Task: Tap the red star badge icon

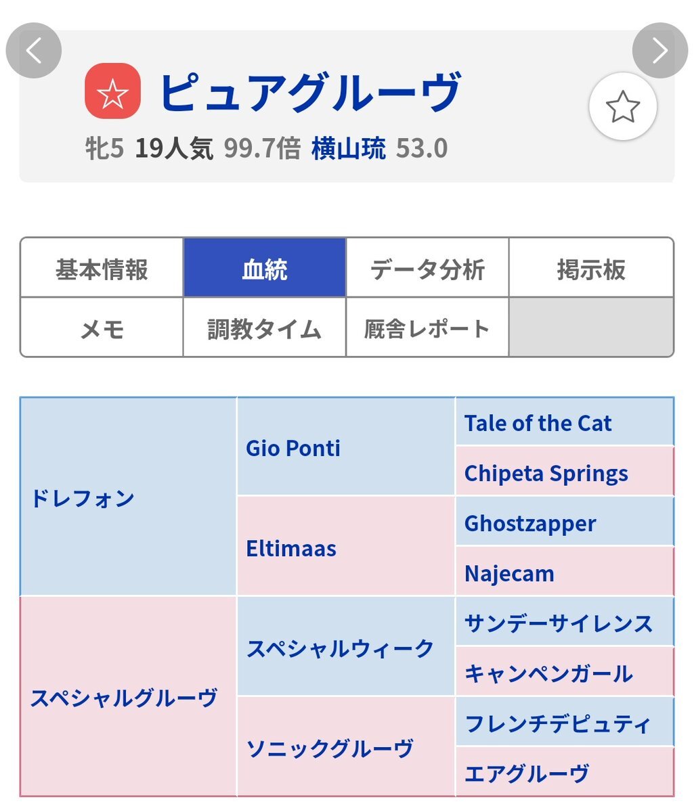Action: (x=112, y=91)
